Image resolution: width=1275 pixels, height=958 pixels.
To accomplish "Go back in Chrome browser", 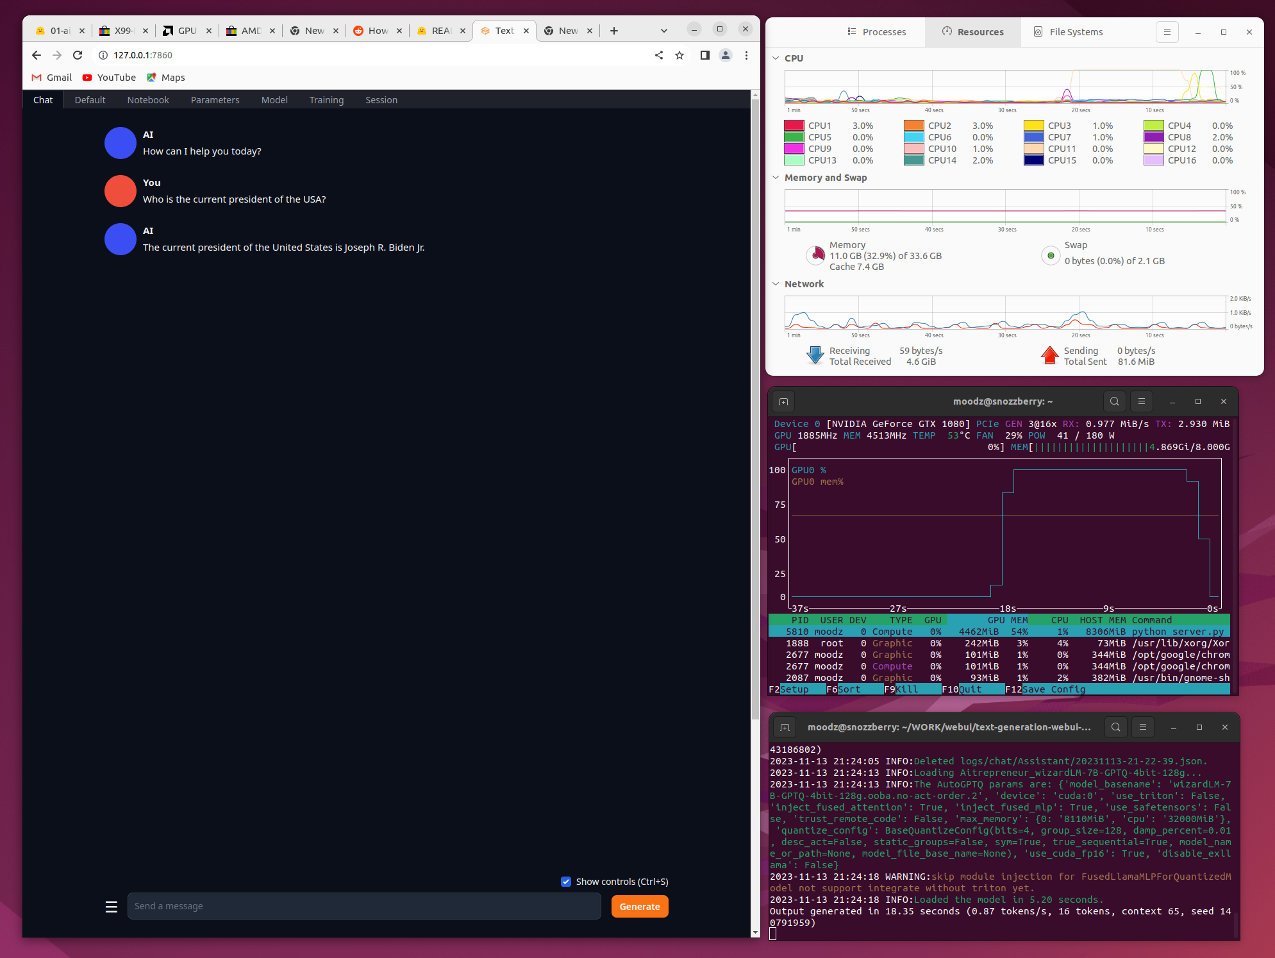I will pos(37,55).
